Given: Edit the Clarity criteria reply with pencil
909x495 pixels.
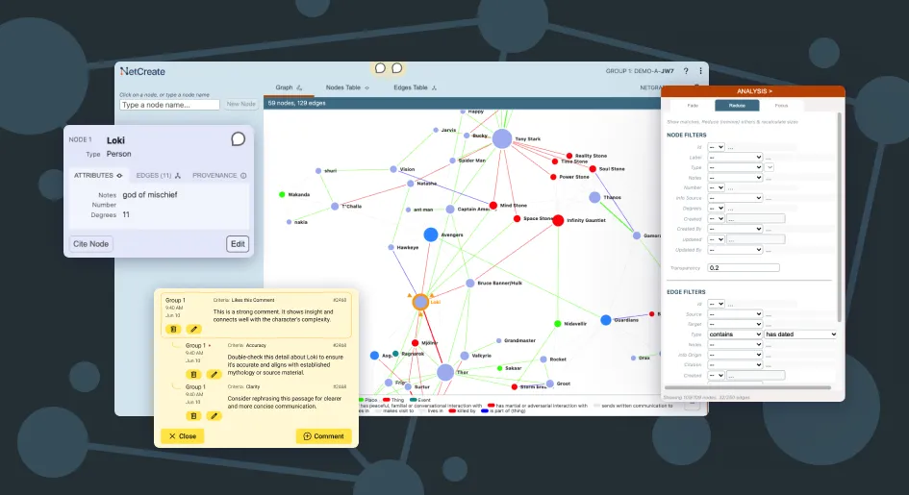Looking at the screenshot, I should pos(214,415).
